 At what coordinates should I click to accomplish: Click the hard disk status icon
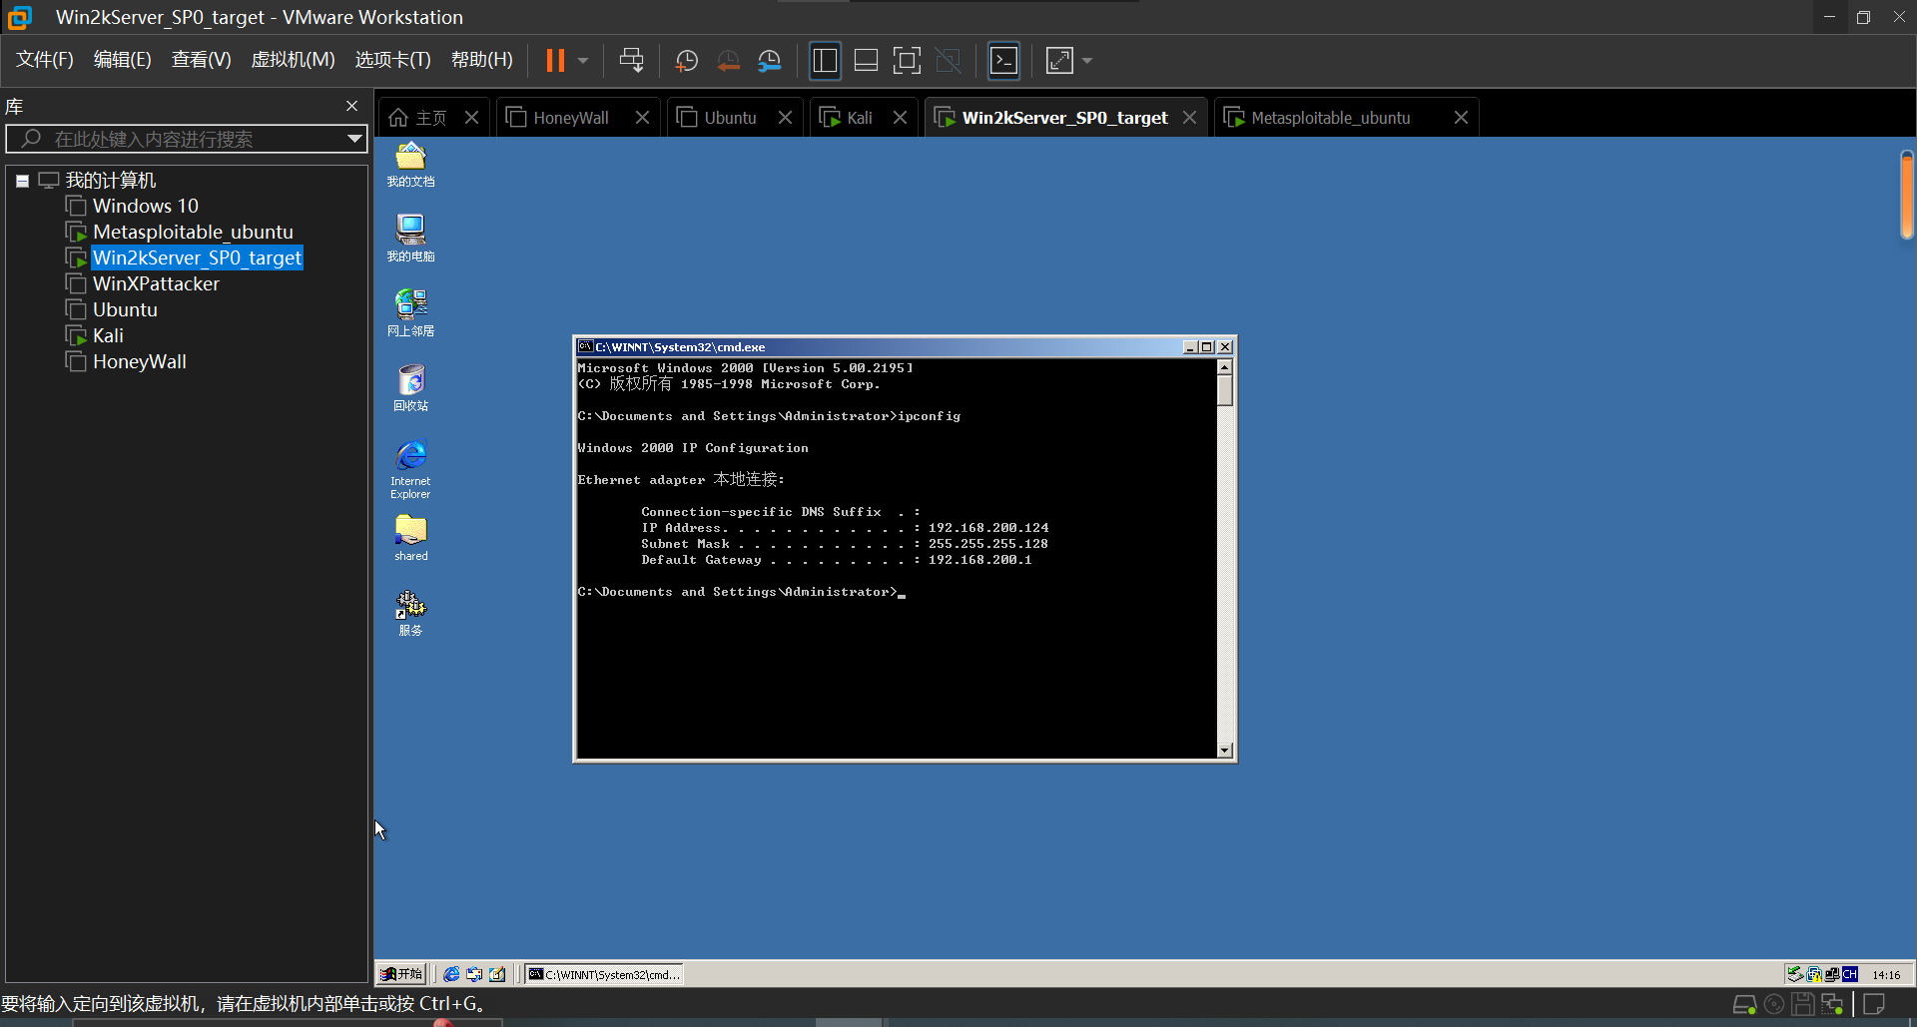(1744, 1005)
